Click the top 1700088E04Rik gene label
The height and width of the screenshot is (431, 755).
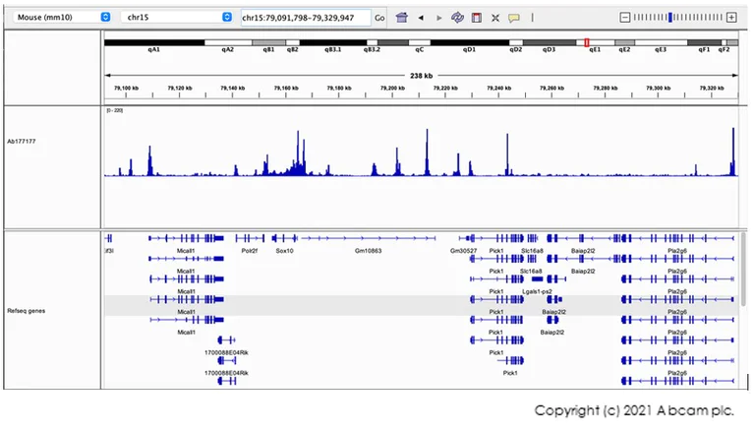[x=226, y=353]
